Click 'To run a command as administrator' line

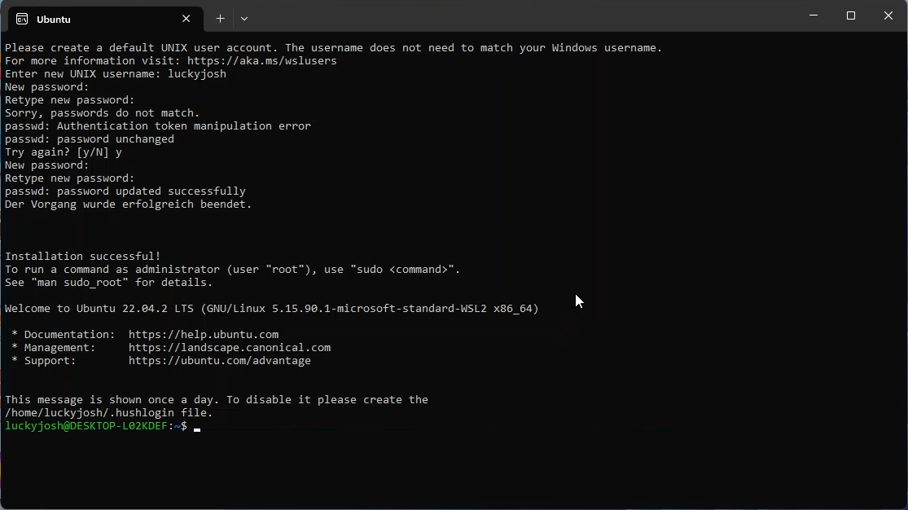(x=233, y=270)
